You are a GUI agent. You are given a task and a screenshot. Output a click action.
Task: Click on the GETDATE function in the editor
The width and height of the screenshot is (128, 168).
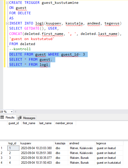[32, 28]
